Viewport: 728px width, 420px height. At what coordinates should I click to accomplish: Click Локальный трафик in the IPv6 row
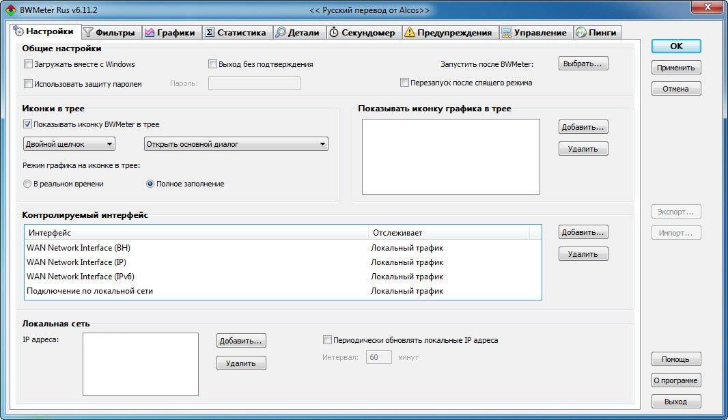coord(407,277)
